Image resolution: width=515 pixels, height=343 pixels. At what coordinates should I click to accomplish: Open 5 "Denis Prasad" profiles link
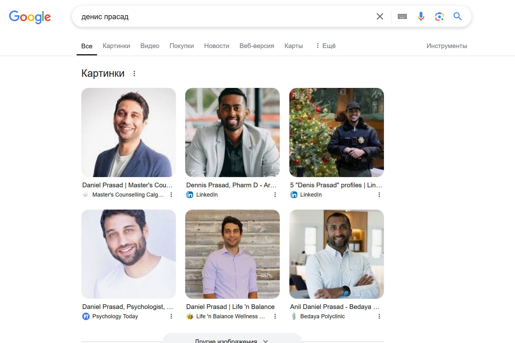pyautogui.click(x=336, y=185)
